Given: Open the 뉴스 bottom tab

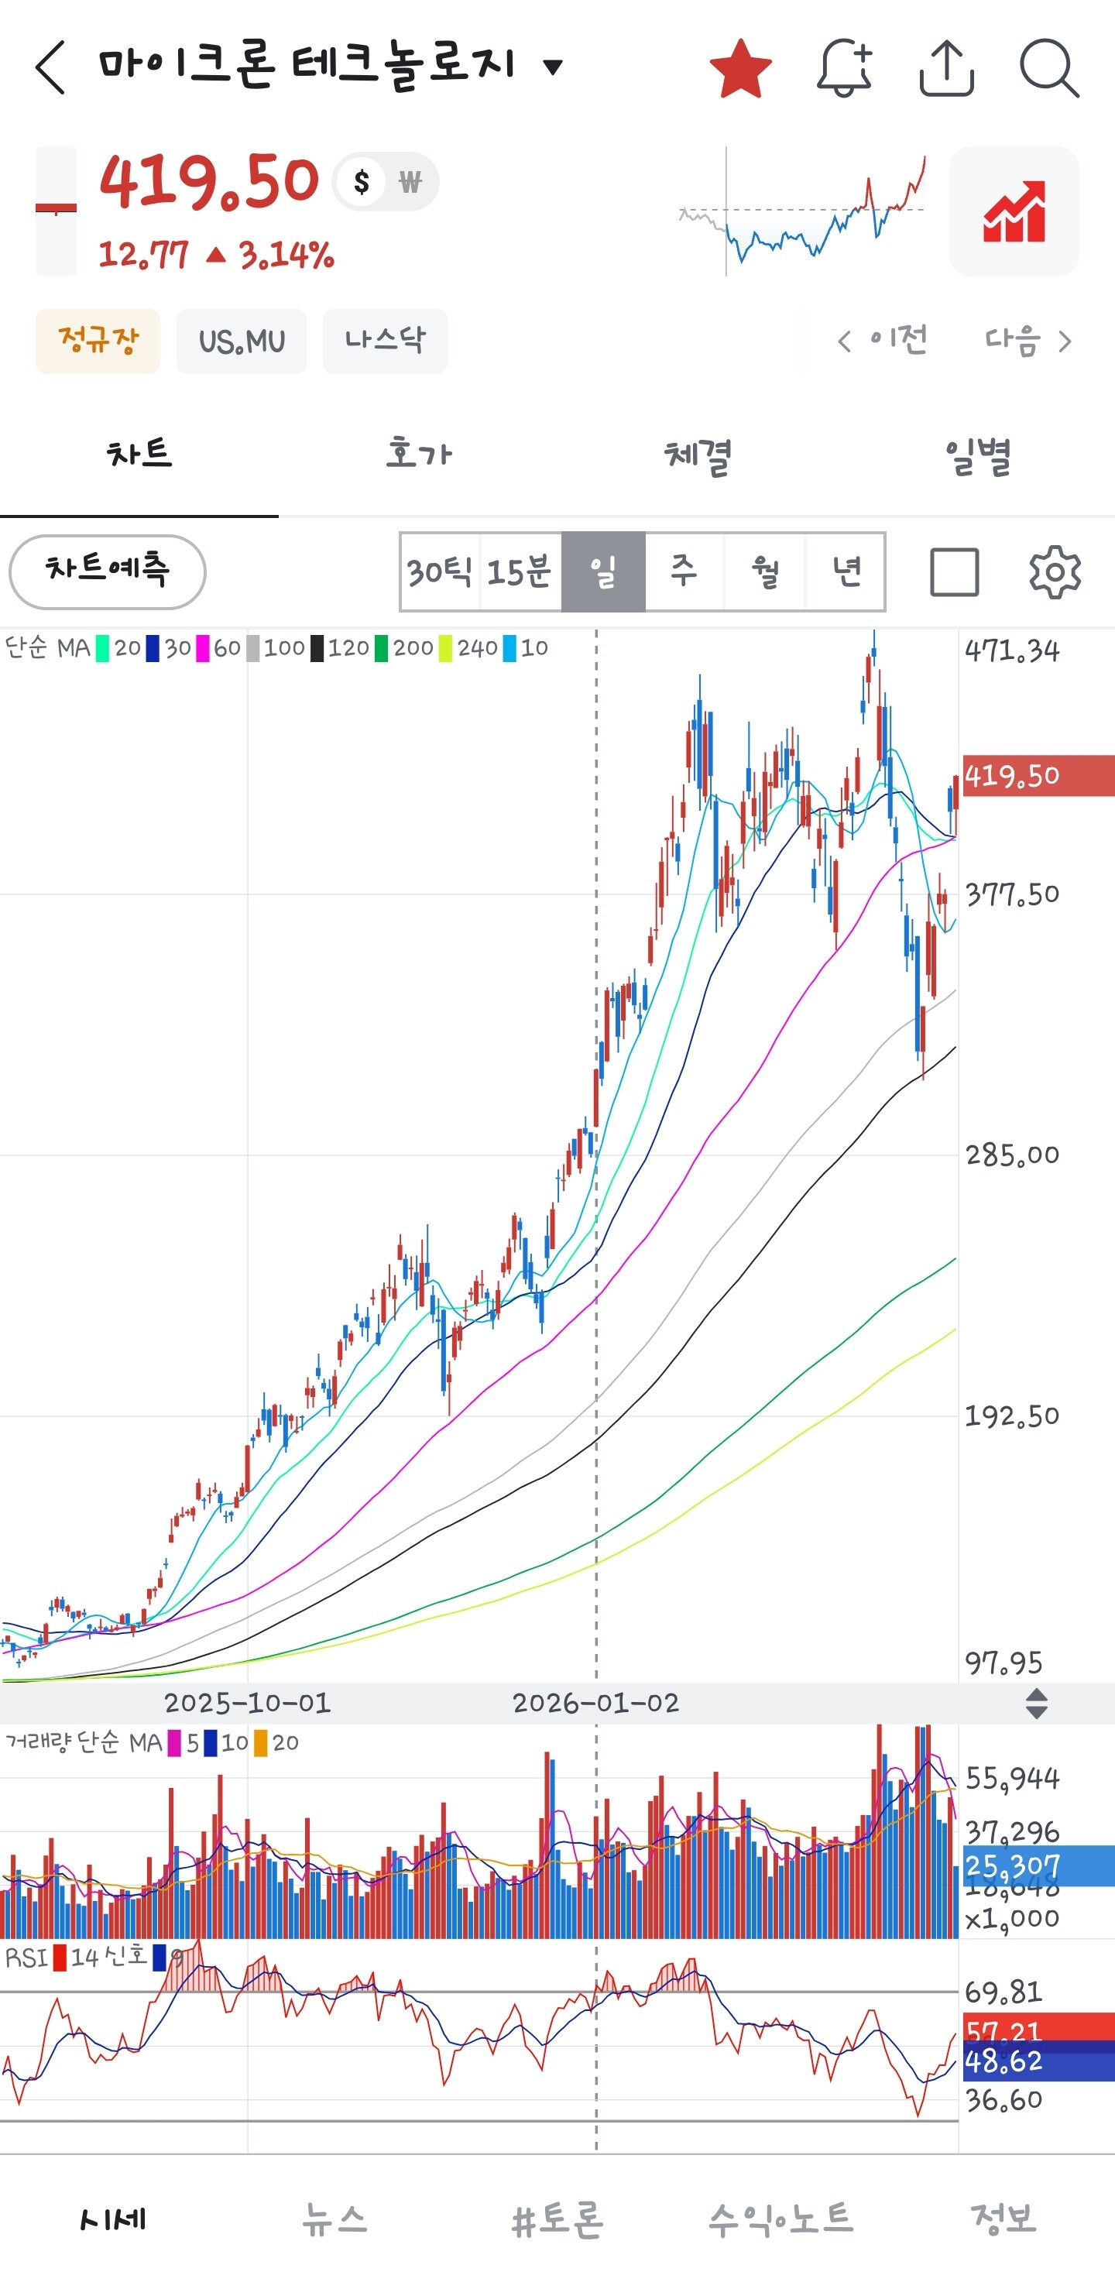Looking at the screenshot, I should pos(334,2219).
